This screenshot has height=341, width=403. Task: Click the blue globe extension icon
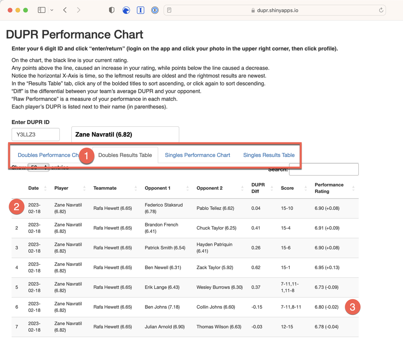click(126, 10)
